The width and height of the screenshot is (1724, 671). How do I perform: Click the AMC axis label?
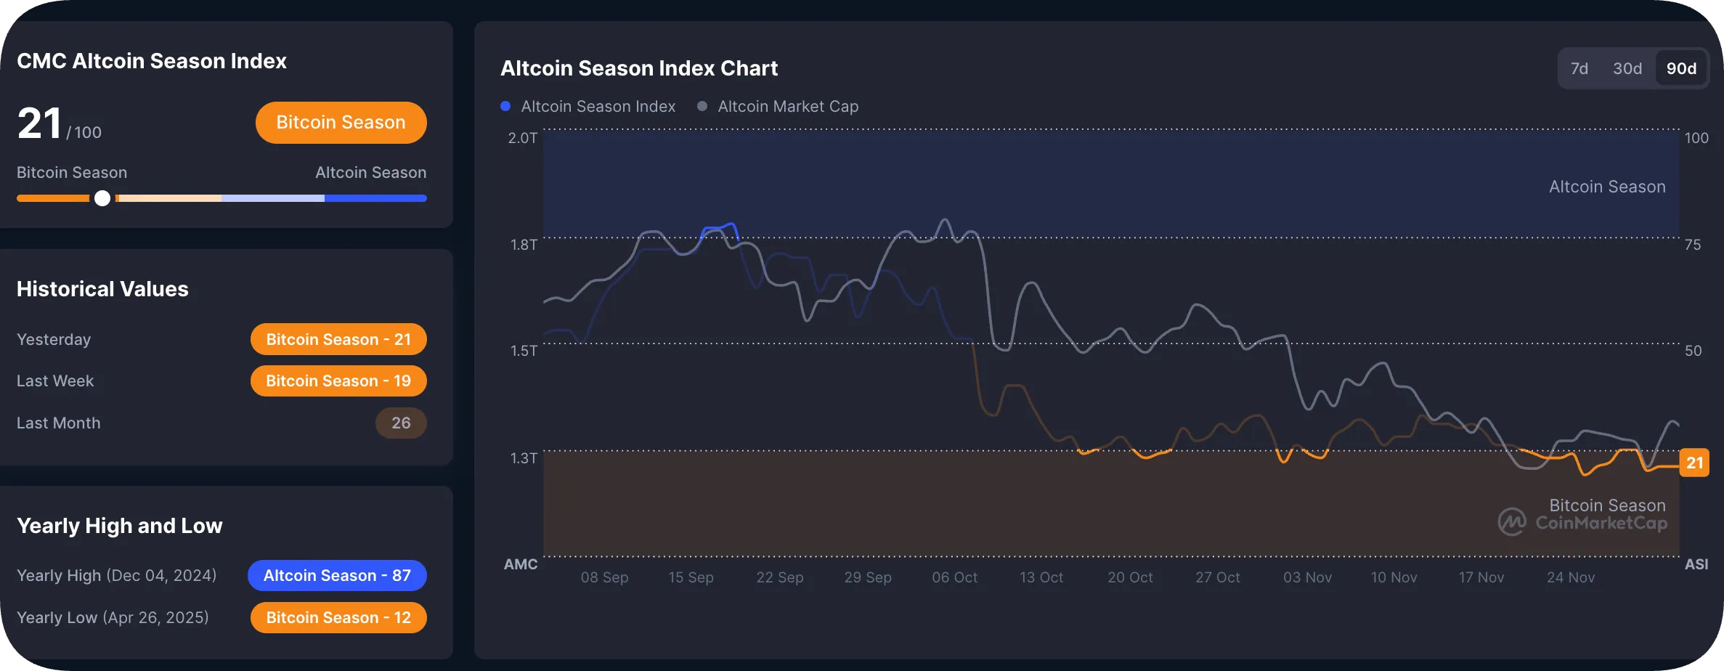tap(521, 564)
